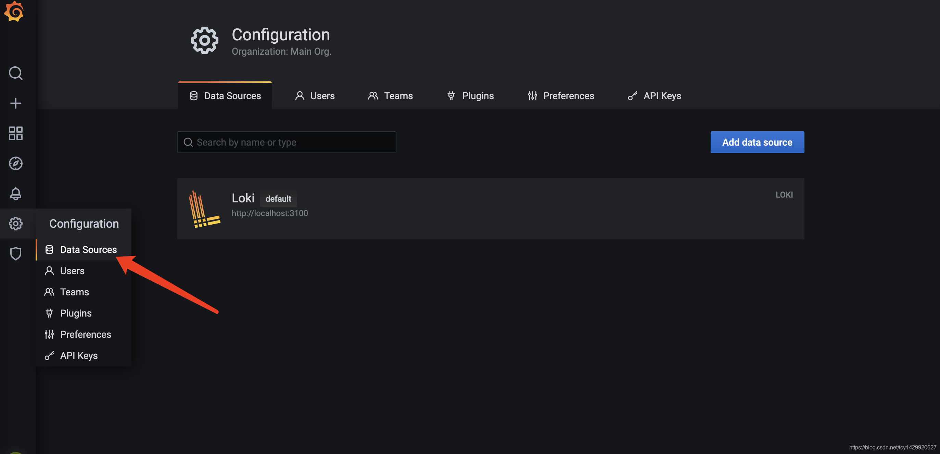Open Alerting bell icon in sidebar
Image resolution: width=940 pixels, height=454 pixels.
point(16,193)
